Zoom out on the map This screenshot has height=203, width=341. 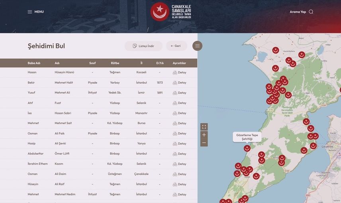click(204, 143)
